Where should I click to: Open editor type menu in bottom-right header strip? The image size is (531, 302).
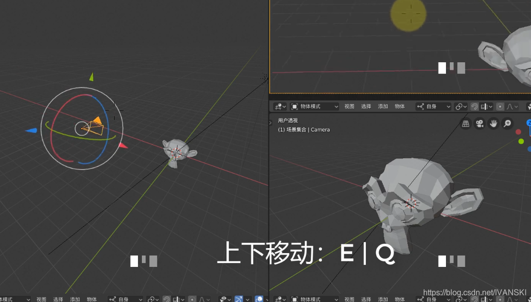coord(280,300)
